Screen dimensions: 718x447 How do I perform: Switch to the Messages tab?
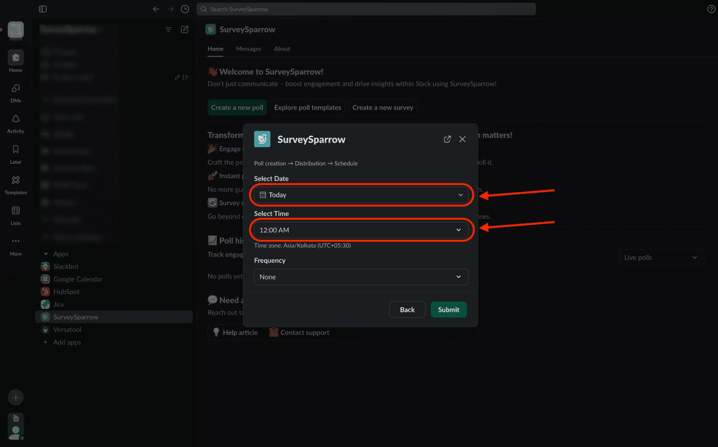[248, 49]
